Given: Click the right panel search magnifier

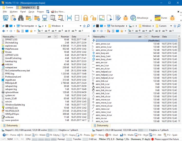Looking at the screenshot, I should coord(179,26).
